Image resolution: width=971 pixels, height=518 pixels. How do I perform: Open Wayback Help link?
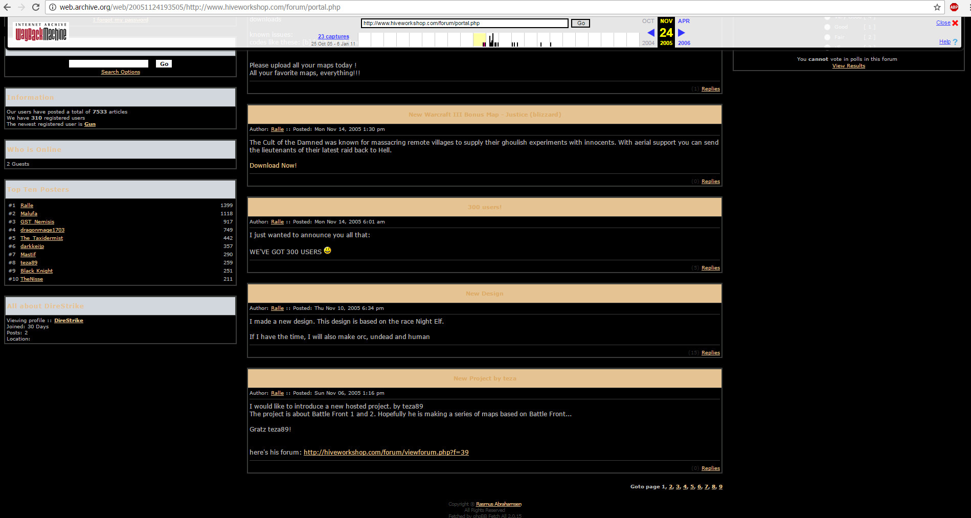tap(944, 42)
